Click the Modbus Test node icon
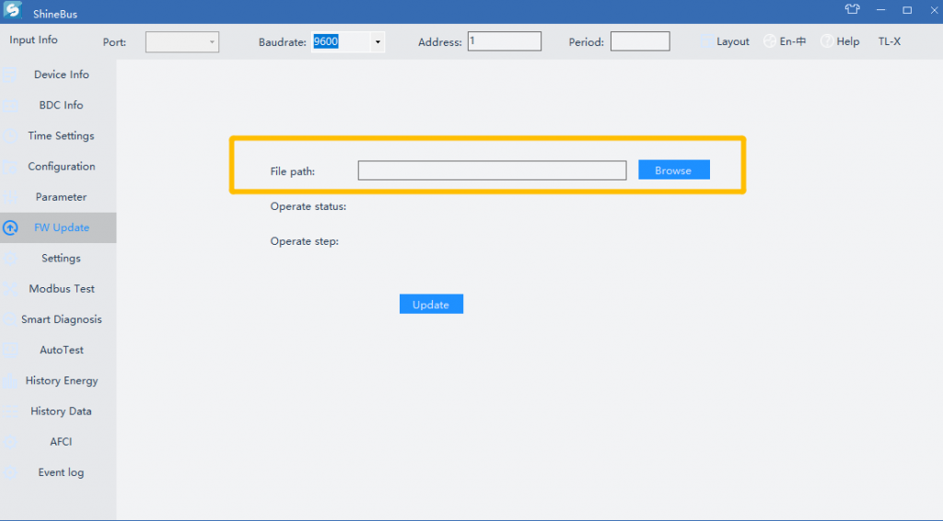Image resolution: width=943 pixels, height=521 pixels. tap(9, 289)
